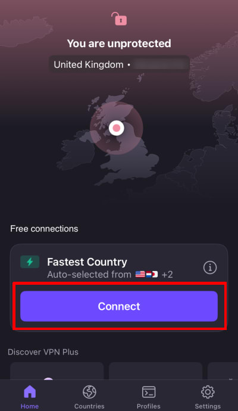Tap the Fastest Country title
The width and height of the screenshot is (238, 411).
pos(87,262)
